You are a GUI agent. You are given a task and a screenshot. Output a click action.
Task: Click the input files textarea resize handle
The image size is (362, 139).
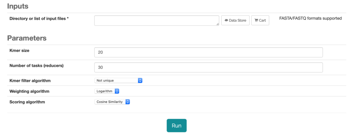(218, 24)
